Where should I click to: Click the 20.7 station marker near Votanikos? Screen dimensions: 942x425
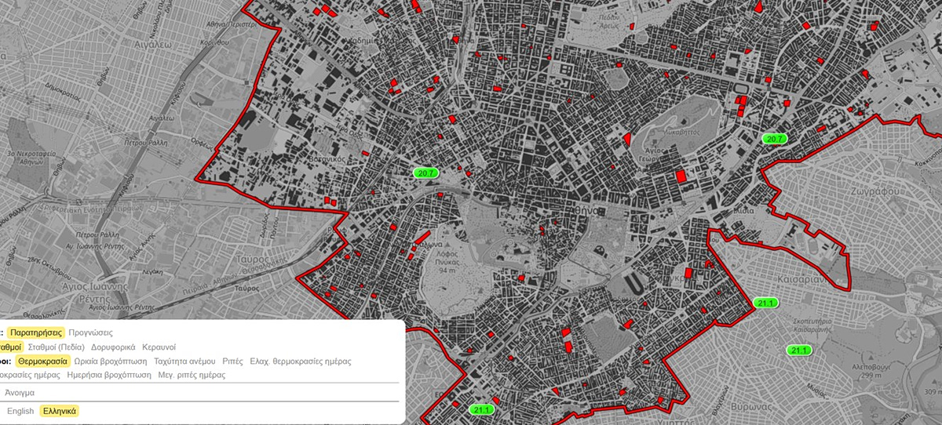click(x=428, y=173)
